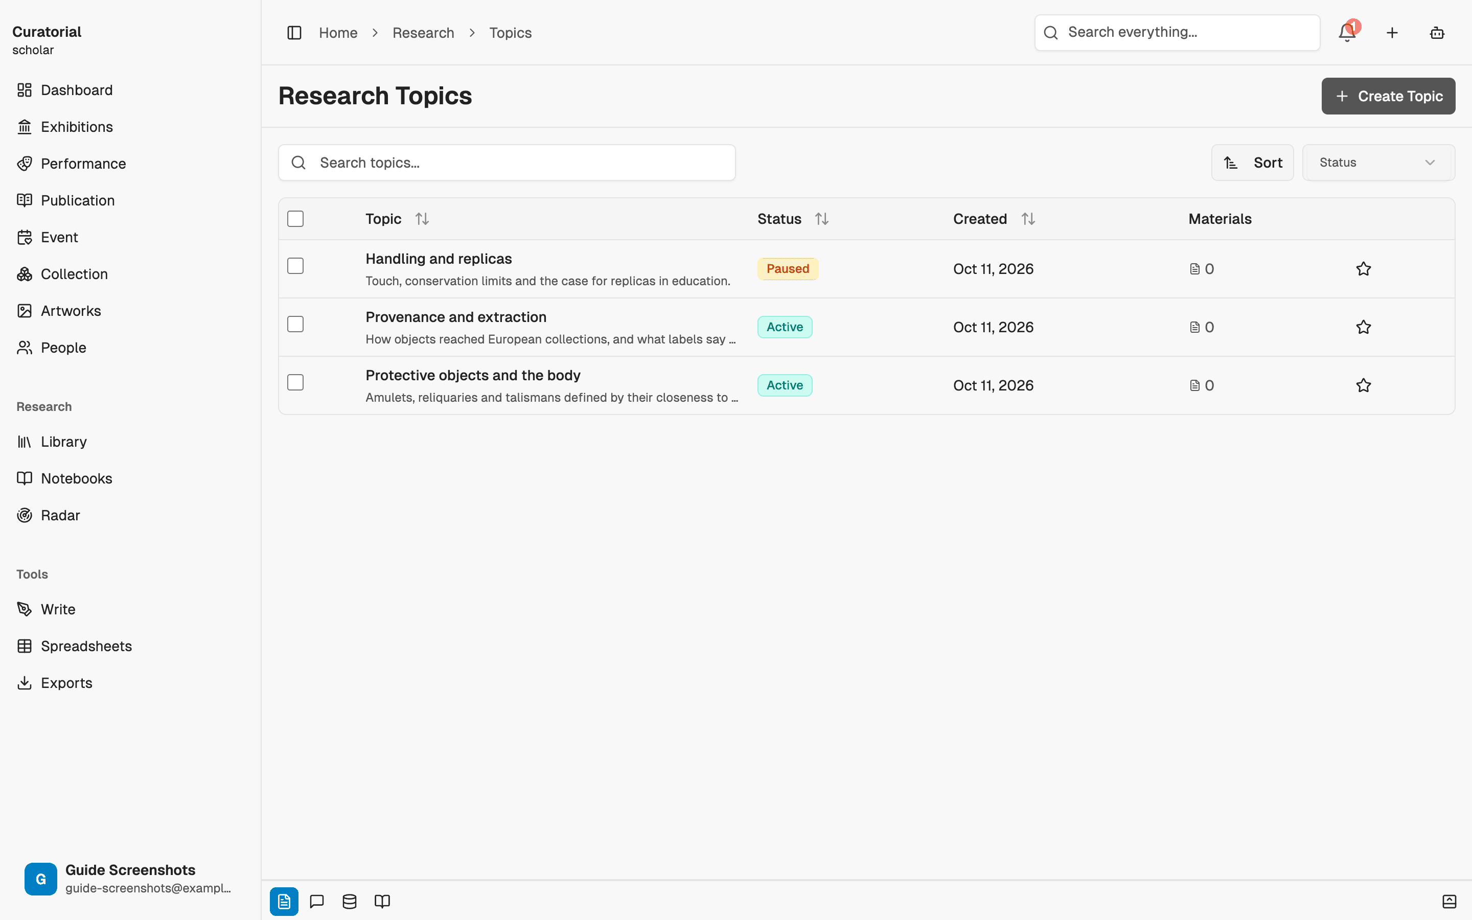Screen dimensions: 1472x920
Task: Open Radar in the sidebar
Action: [130, 515]
